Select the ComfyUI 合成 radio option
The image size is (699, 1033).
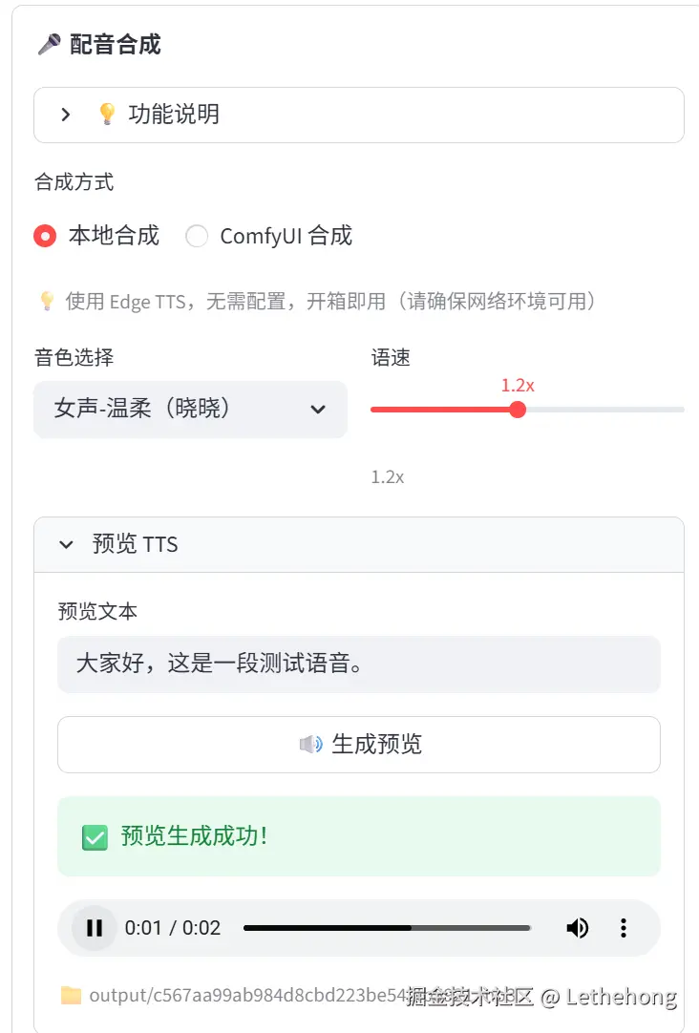[x=197, y=236]
